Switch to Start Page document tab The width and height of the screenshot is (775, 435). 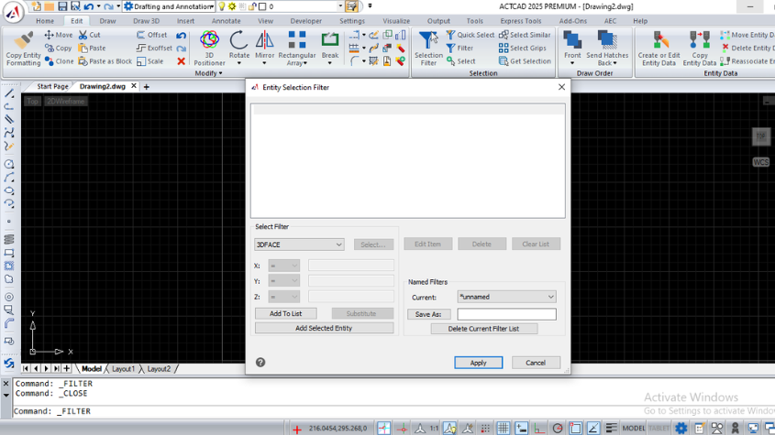click(52, 86)
